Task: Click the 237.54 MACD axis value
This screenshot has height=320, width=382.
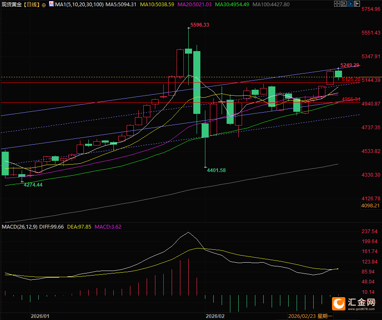Action: click(x=370, y=231)
